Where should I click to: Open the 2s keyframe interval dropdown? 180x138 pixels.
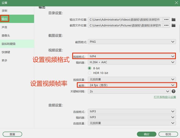[129, 91]
